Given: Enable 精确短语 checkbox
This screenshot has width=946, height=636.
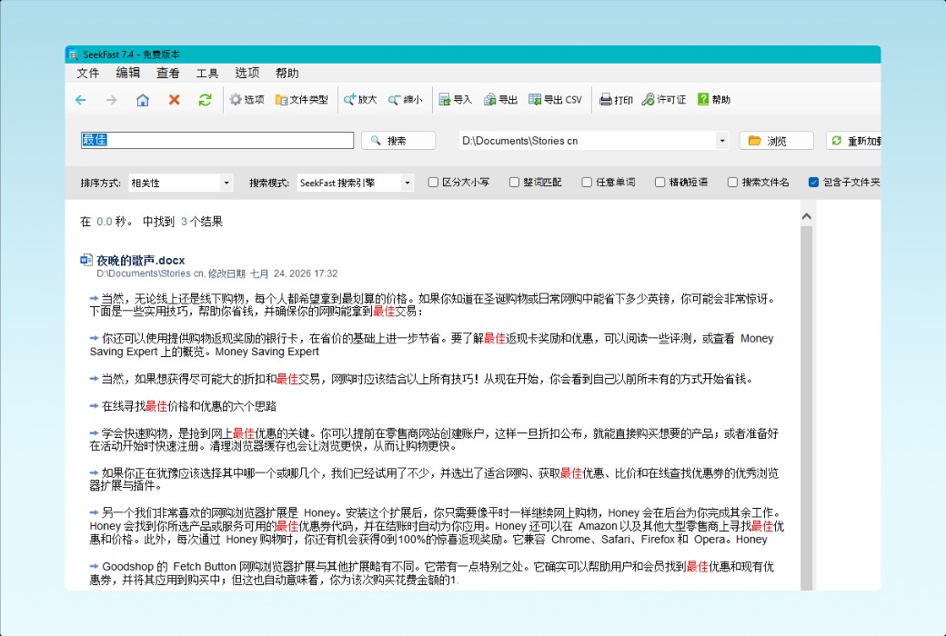Looking at the screenshot, I should (x=660, y=182).
